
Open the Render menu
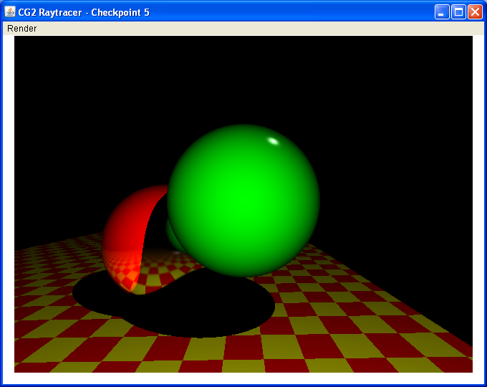coord(21,29)
